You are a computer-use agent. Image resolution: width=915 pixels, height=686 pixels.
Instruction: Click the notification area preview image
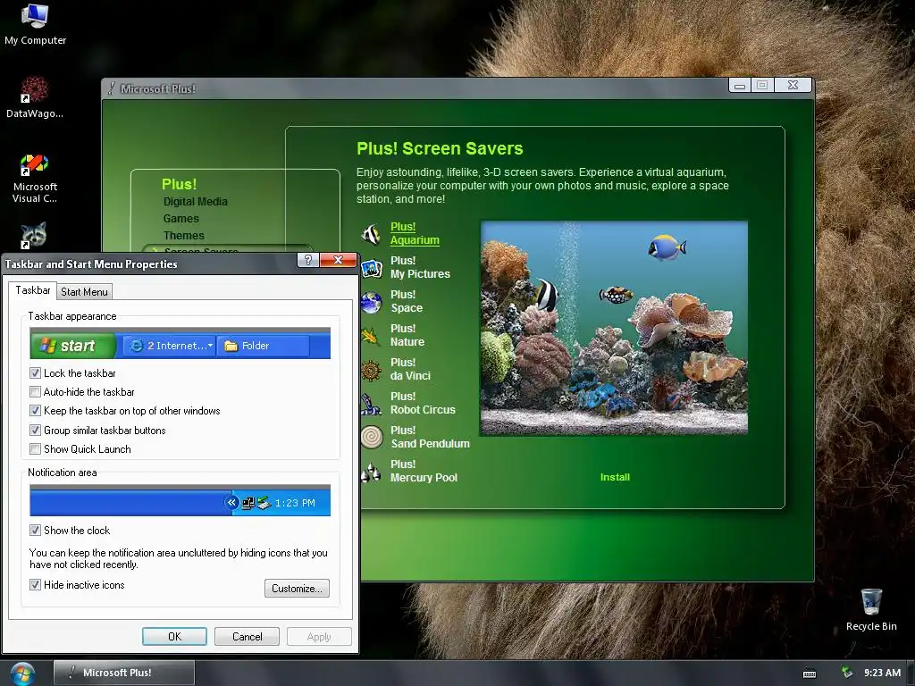point(180,500)
